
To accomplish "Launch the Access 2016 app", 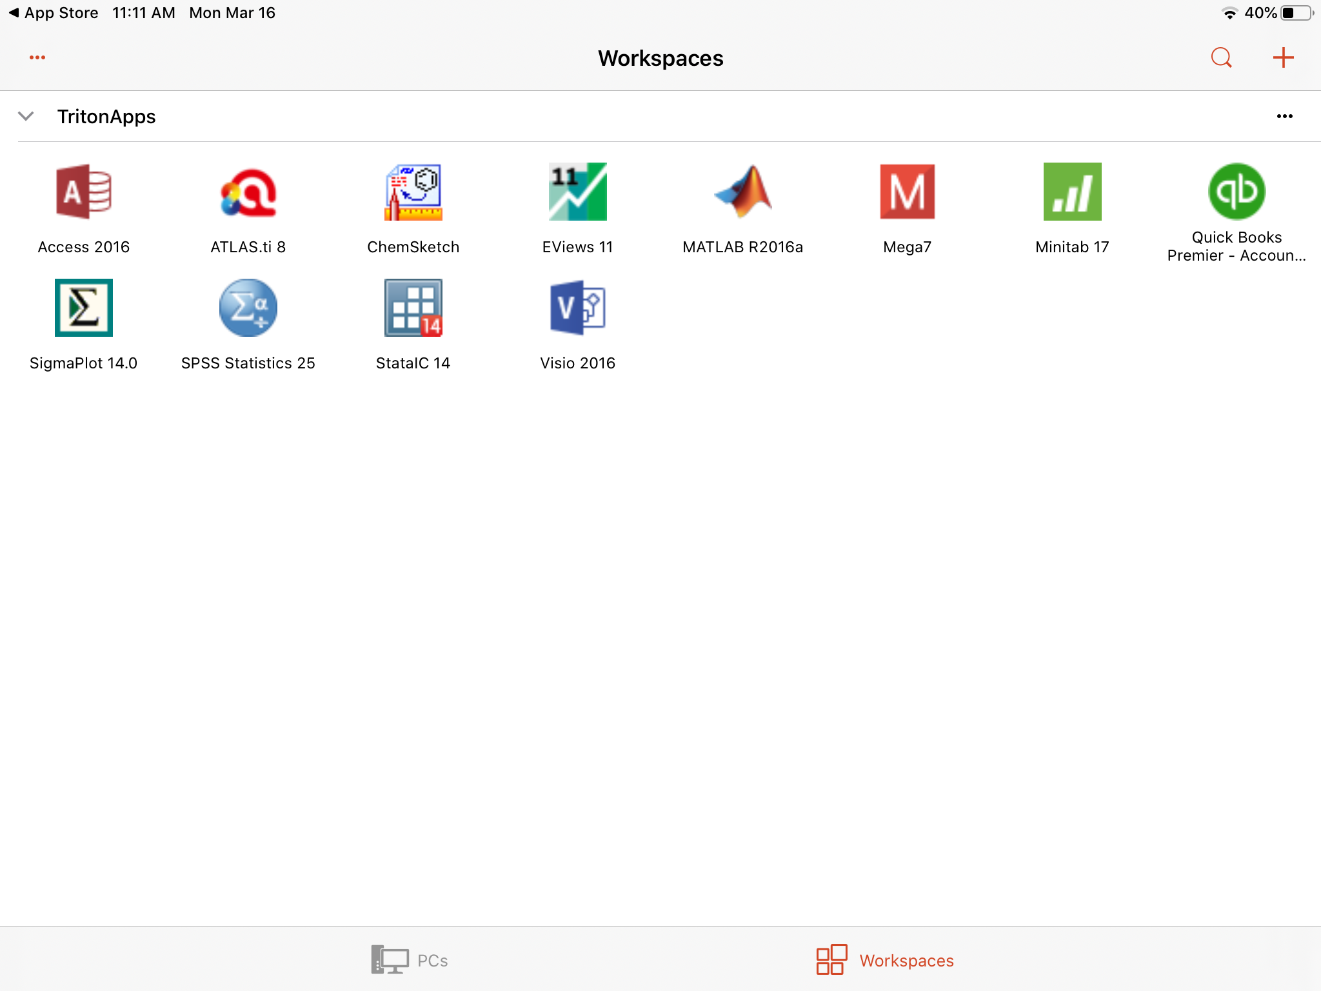I will point(84,192).
